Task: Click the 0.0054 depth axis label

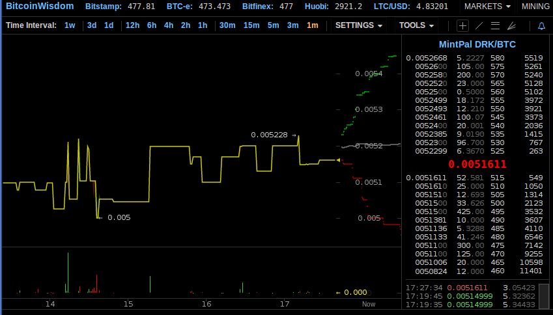Action: coord(369,74)
